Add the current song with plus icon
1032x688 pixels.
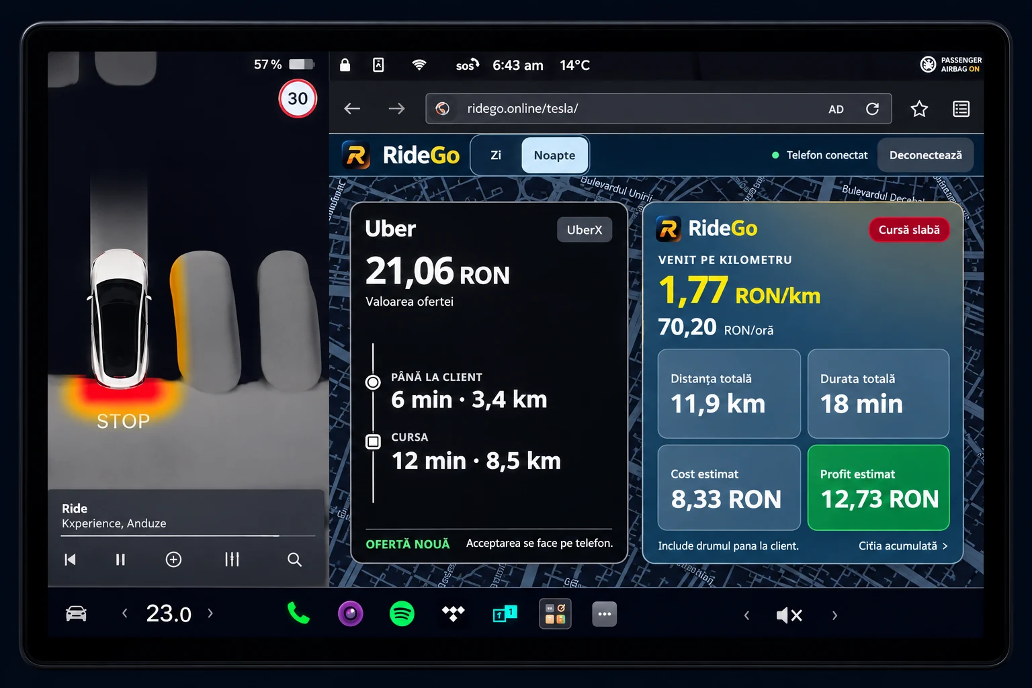pyautogui.click(x=173, y=560)
